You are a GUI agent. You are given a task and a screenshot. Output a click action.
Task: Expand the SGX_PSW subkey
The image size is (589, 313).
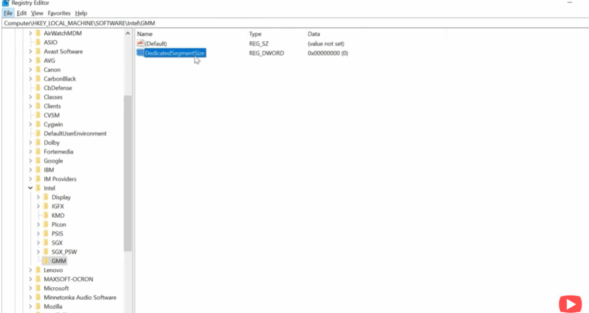click(39, 252)
